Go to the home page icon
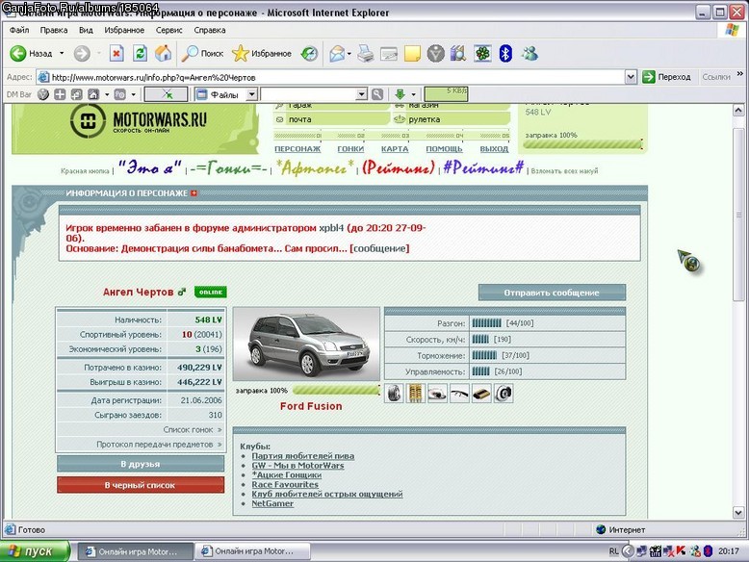 [163, 54]
